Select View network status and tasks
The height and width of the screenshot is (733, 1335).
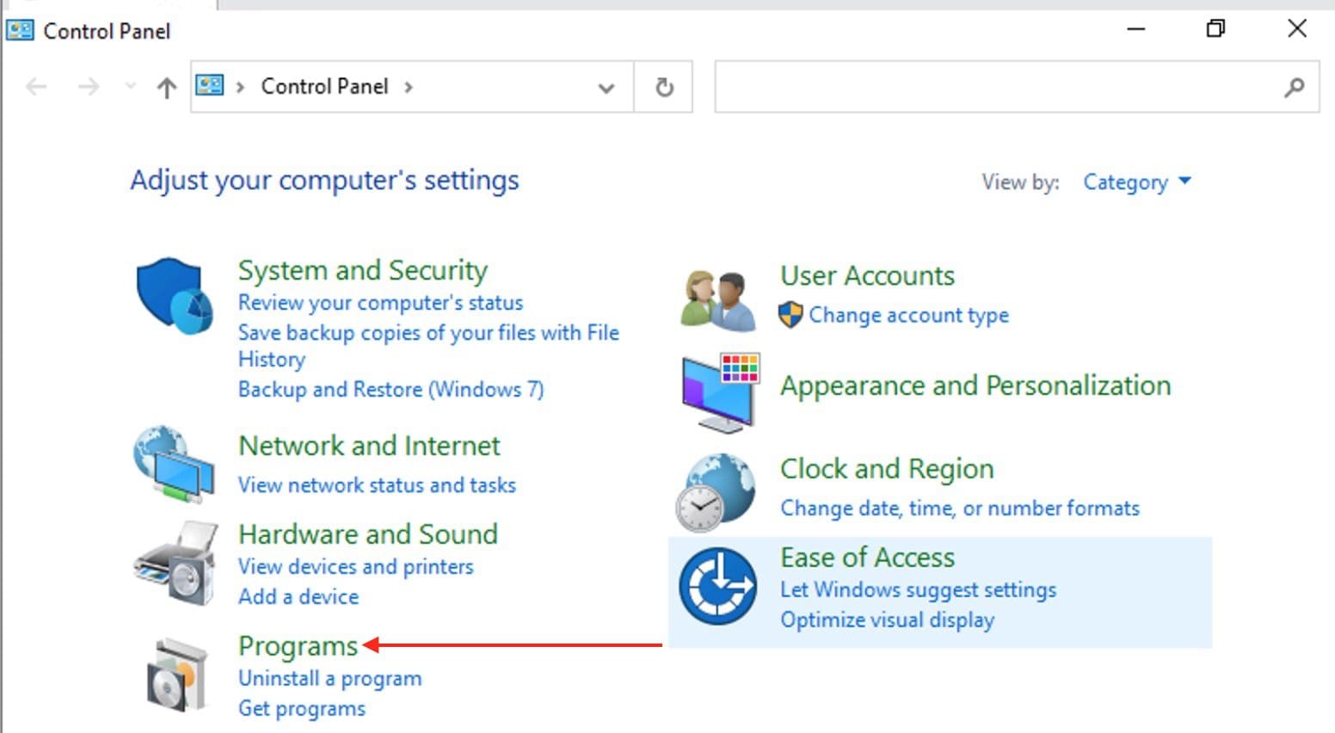(377, 485)
